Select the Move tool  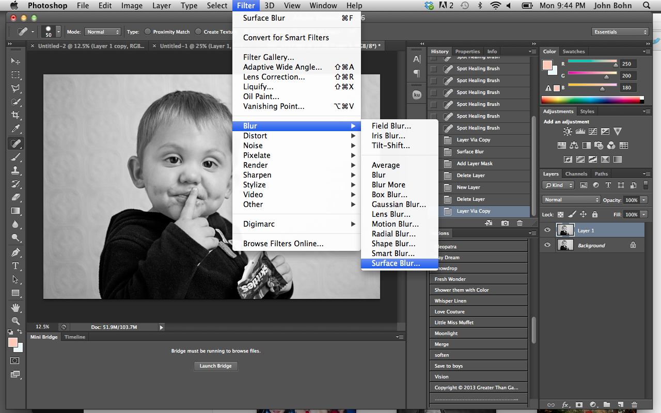15,61
